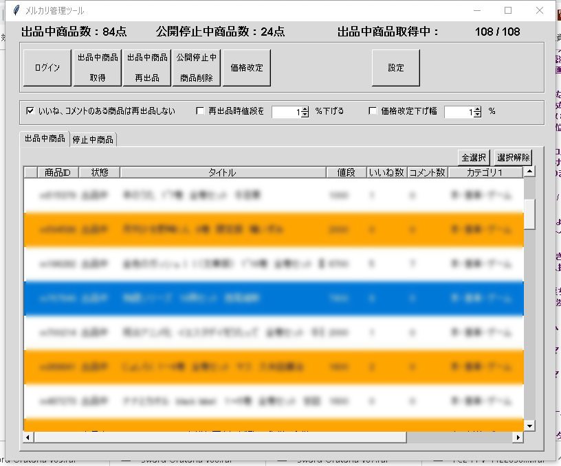The image size is (561, 466).
Task: Switch to the 停止中商品 tab
Action: tap(93, 139)
